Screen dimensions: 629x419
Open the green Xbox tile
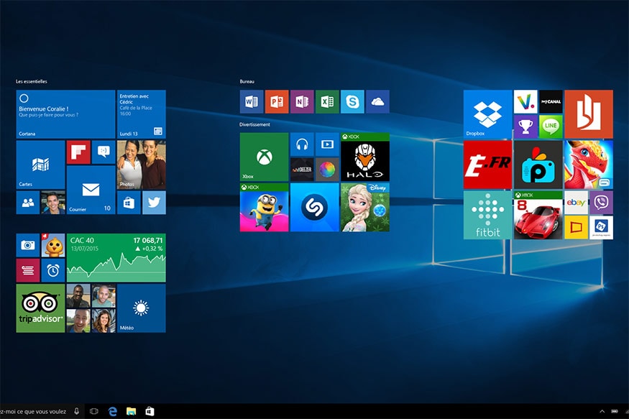(x=264, y=157)
